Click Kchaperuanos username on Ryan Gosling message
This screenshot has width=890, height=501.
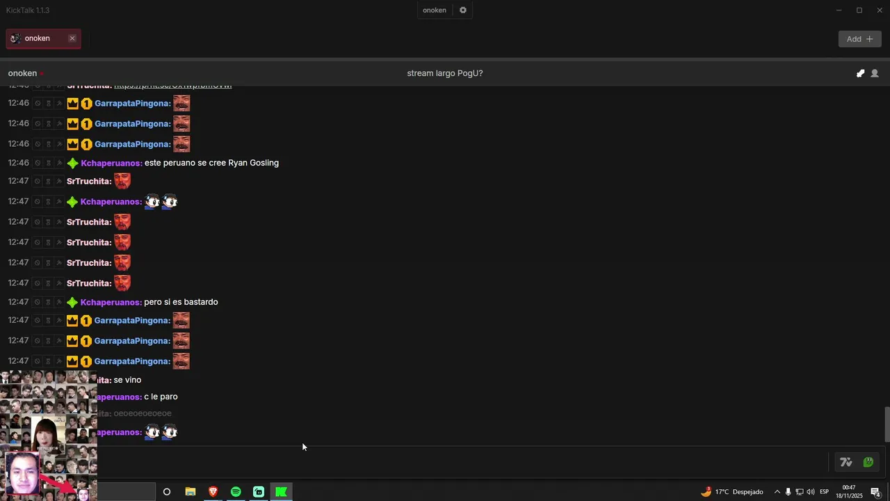click(111, 163)
